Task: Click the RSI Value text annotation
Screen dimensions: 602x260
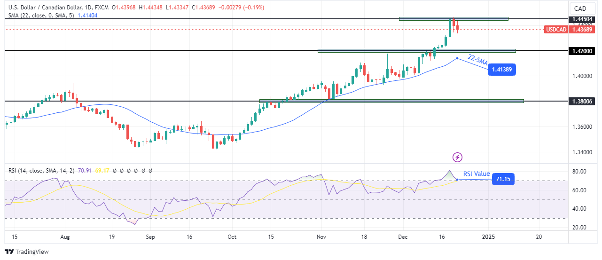Action: pos(477,174)
